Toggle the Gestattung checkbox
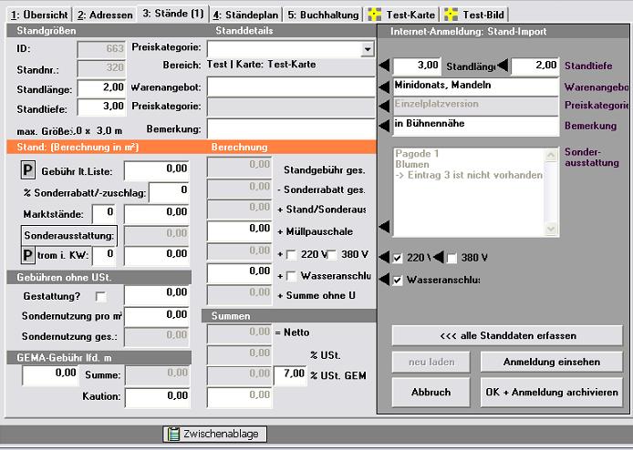 click(100, 297)
